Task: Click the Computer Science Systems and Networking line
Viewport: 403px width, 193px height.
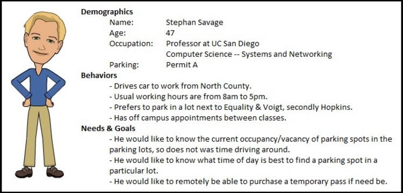Action: click(x=249, y=54)
